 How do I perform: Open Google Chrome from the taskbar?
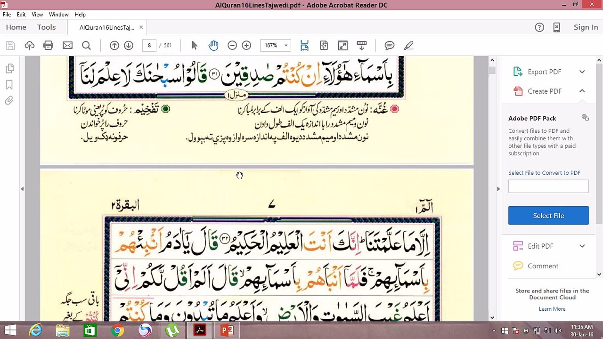[x=117, y=331]
